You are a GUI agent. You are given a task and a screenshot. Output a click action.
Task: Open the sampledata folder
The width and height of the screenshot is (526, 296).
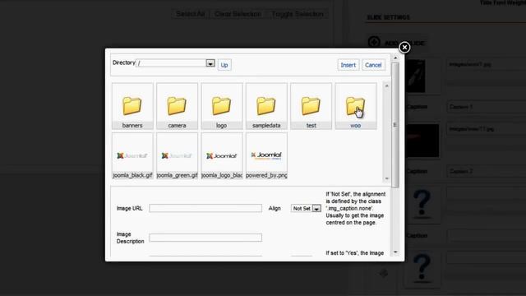pyautogui.click(x=266, y=106)
